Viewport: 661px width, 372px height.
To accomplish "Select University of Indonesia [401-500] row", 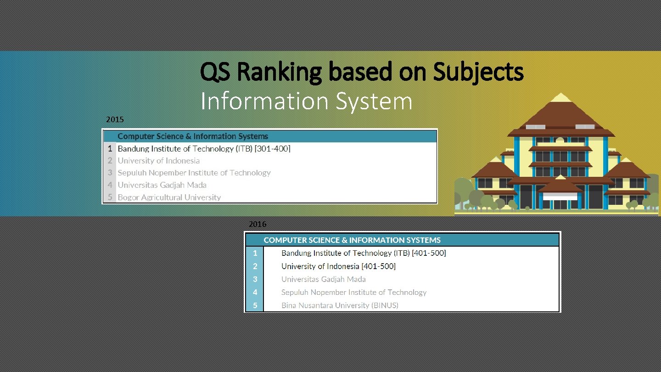I will (x=402, y=266).
